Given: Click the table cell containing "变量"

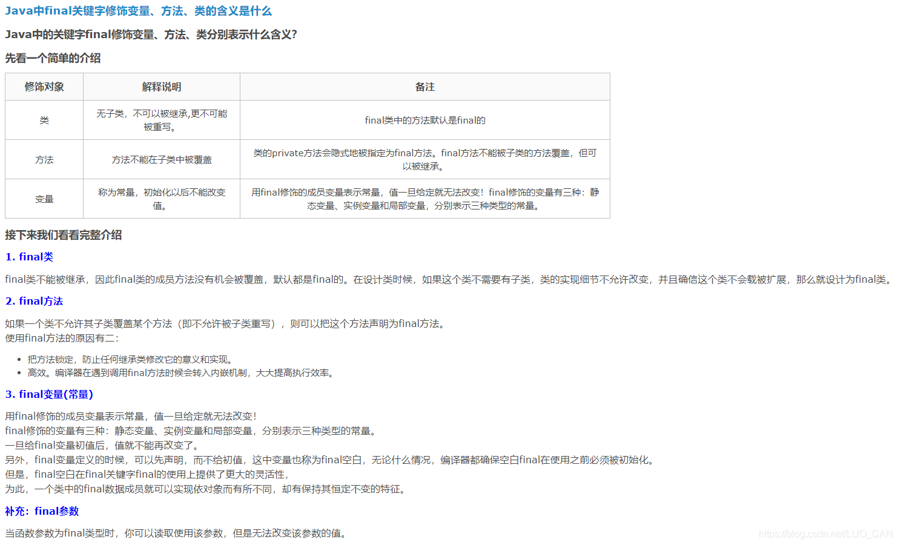Looking at the screenshot, I should pos(44,198).
